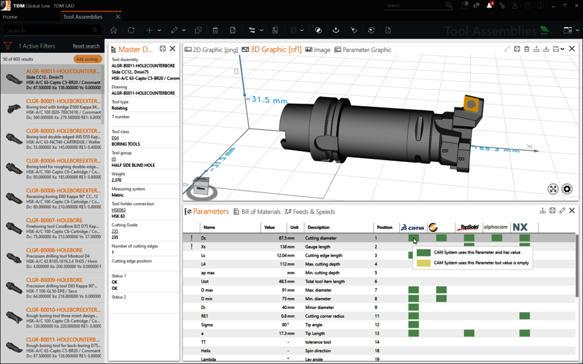Screen dimensions: 583x364
Task: Click the green NX swatch for RE1
Action: pos(525,316)
